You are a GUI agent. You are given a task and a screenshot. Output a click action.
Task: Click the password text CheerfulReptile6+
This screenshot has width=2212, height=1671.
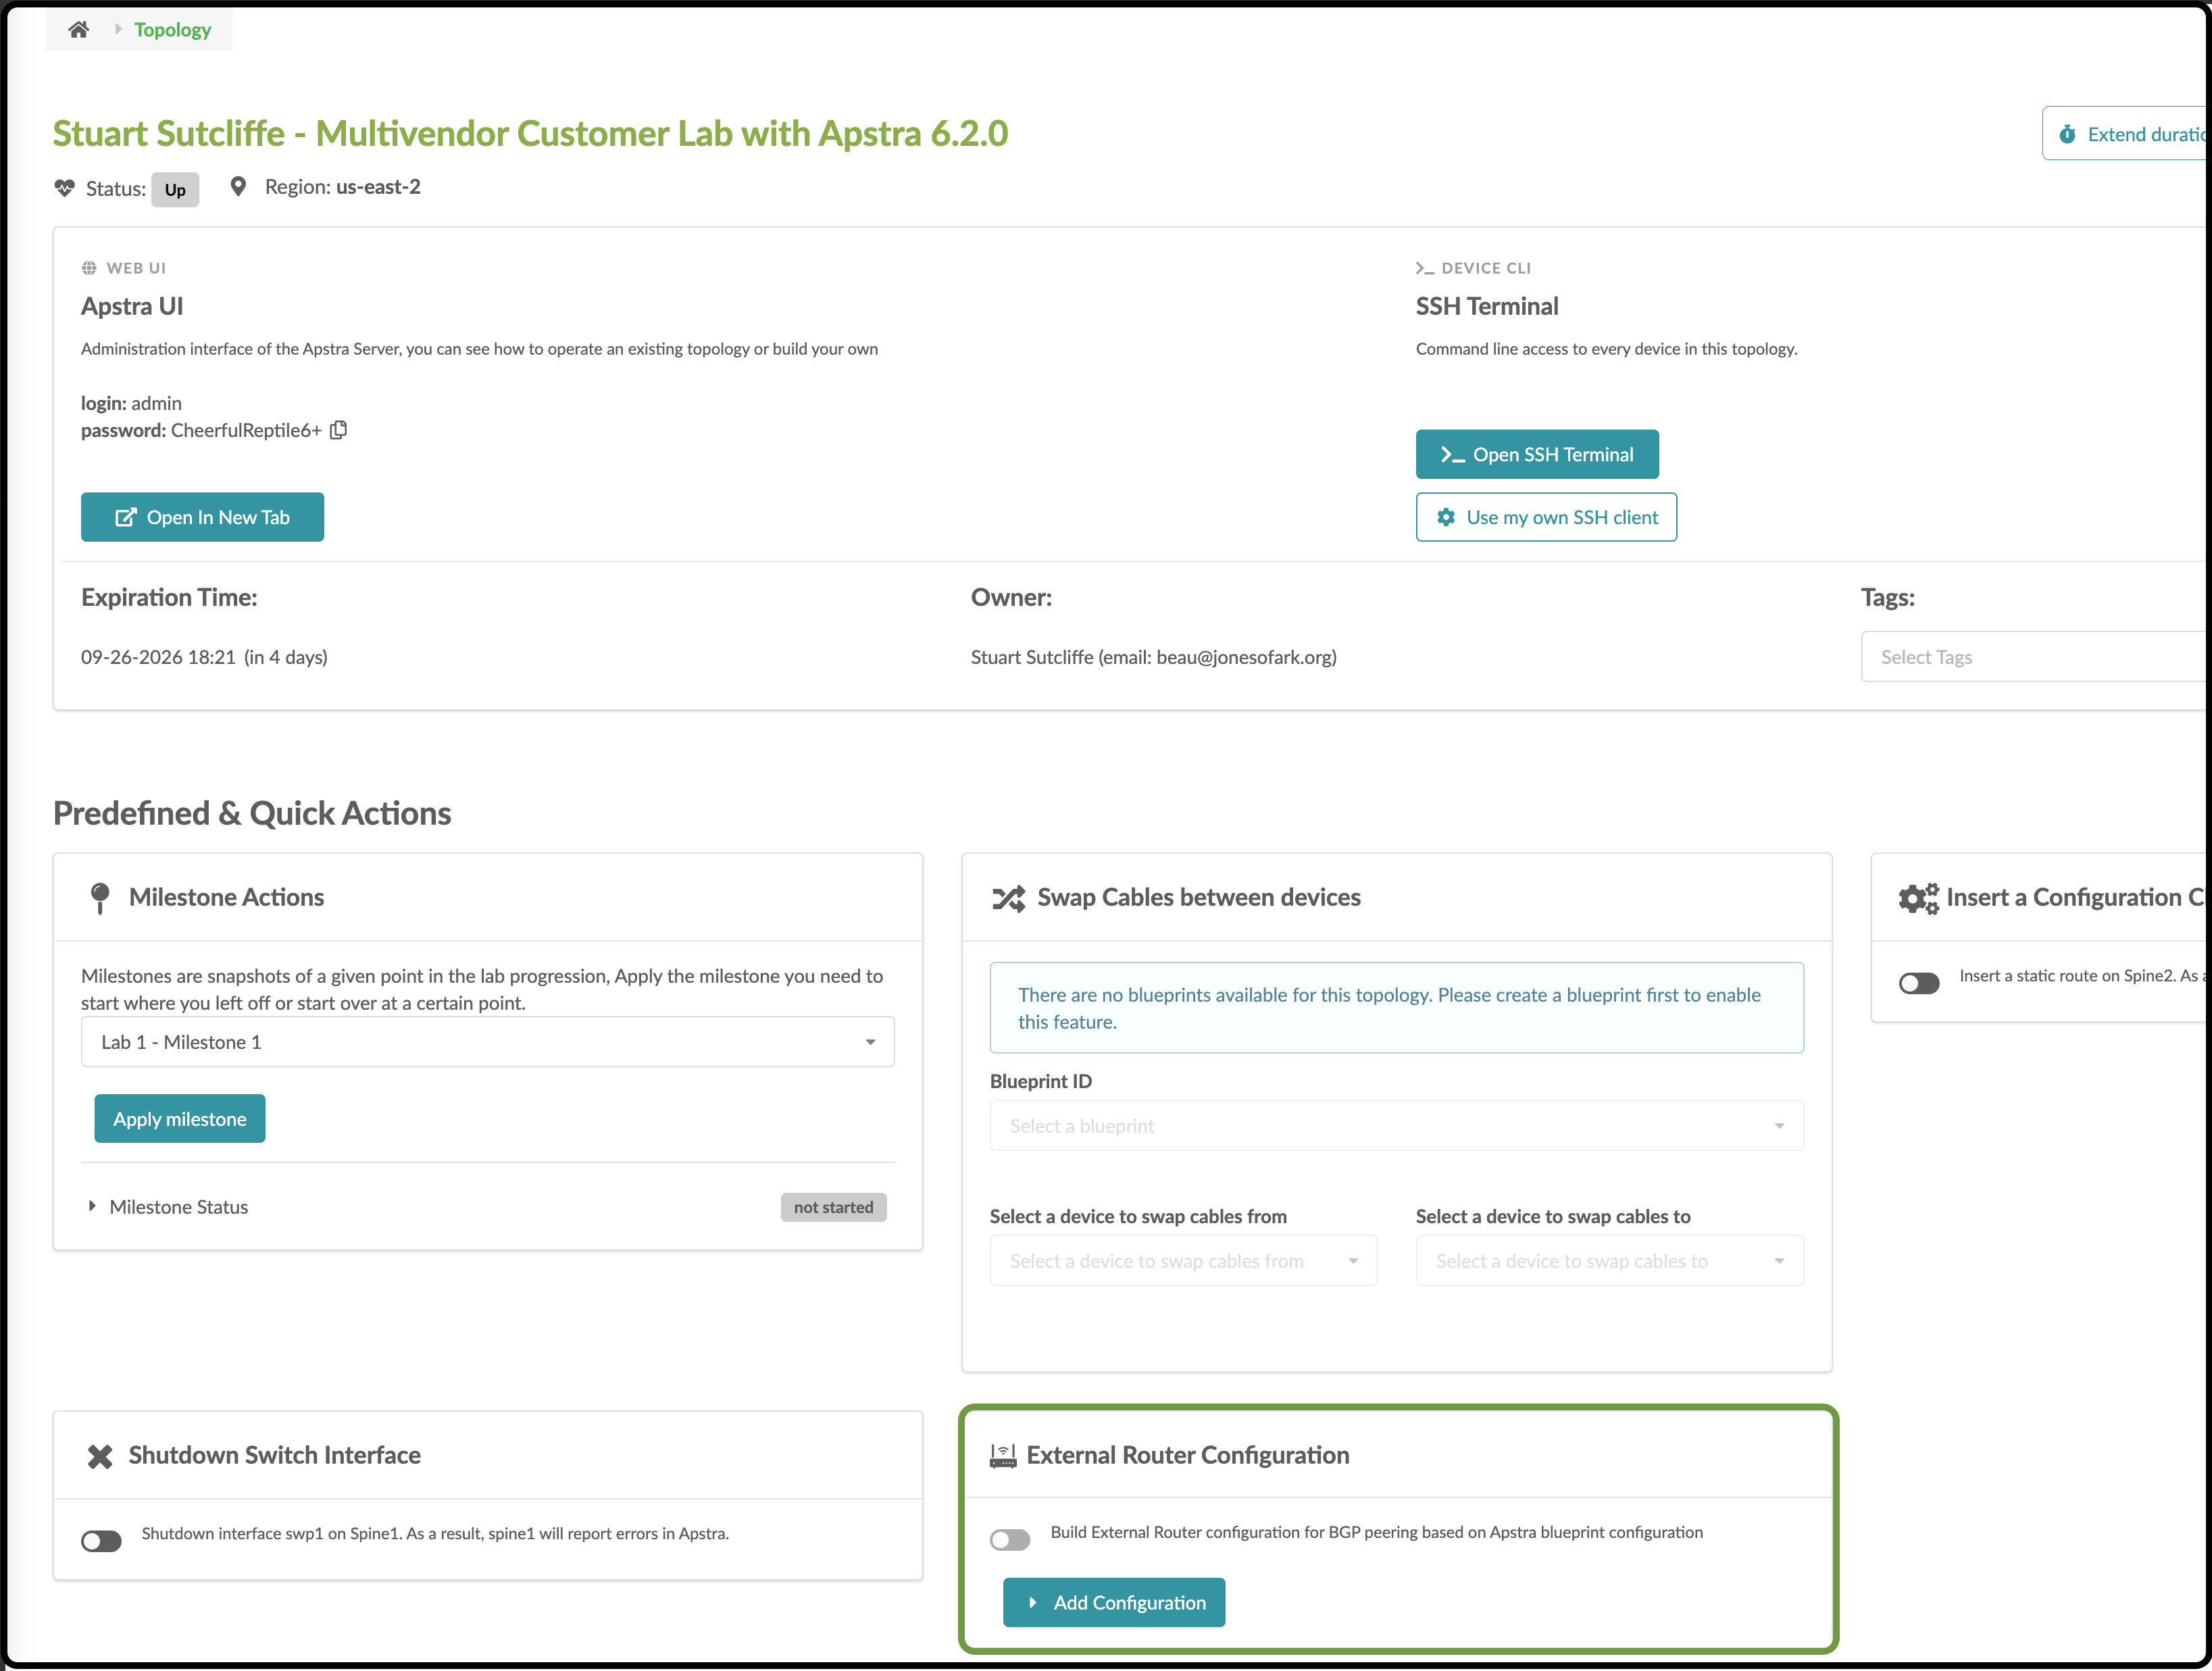[x=246, y=430]
